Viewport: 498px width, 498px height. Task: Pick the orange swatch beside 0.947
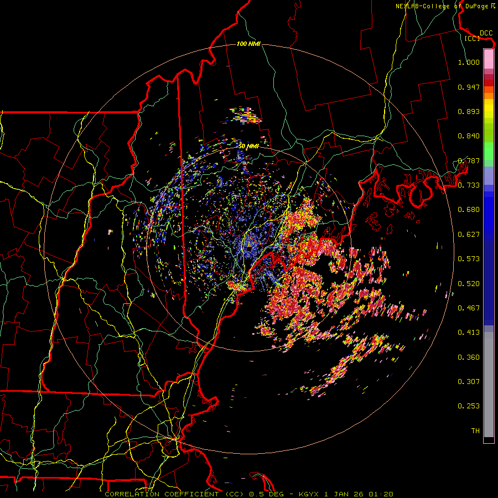pyautogui.click(x=489, y=90)
